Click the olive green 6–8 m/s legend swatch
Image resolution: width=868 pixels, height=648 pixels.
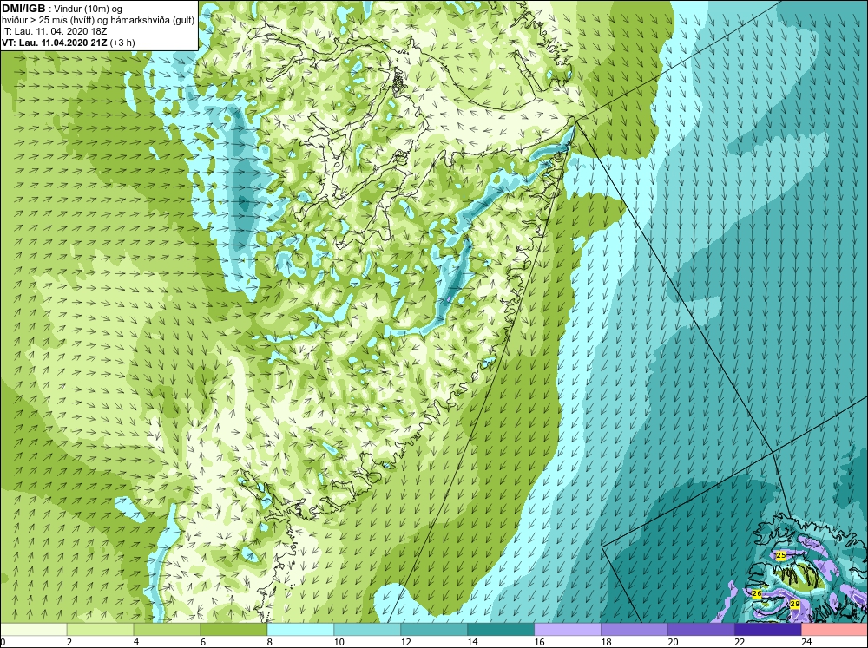[233, 630]
